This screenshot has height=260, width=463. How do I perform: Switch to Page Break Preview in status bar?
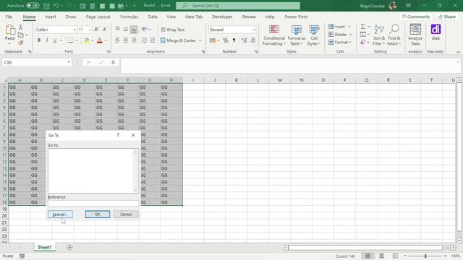pos(395,256)
